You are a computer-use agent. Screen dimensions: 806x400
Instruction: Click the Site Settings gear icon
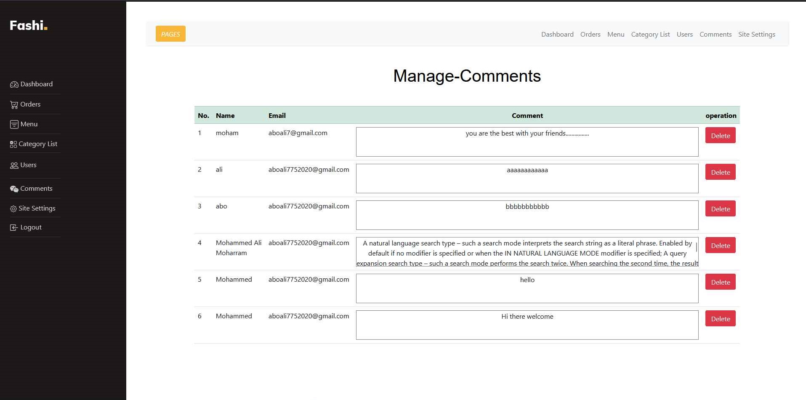(x=13, y=209)
